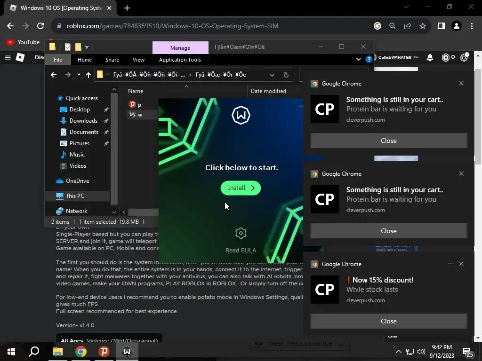Click the Windscribe logo in installer
The image size is (482, 361).
click(x=241, y=115)
